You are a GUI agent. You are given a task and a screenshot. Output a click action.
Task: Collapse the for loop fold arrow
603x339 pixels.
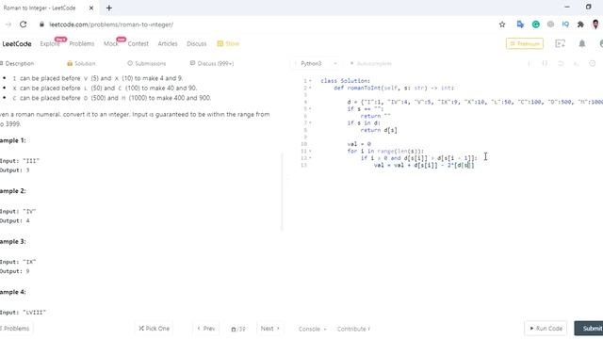point(310,151)
